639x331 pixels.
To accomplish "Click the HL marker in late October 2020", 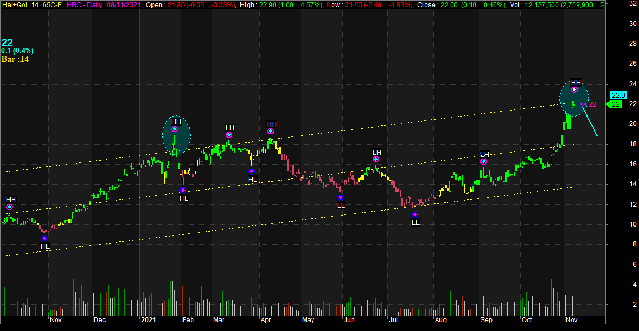I will pos(45,238).
